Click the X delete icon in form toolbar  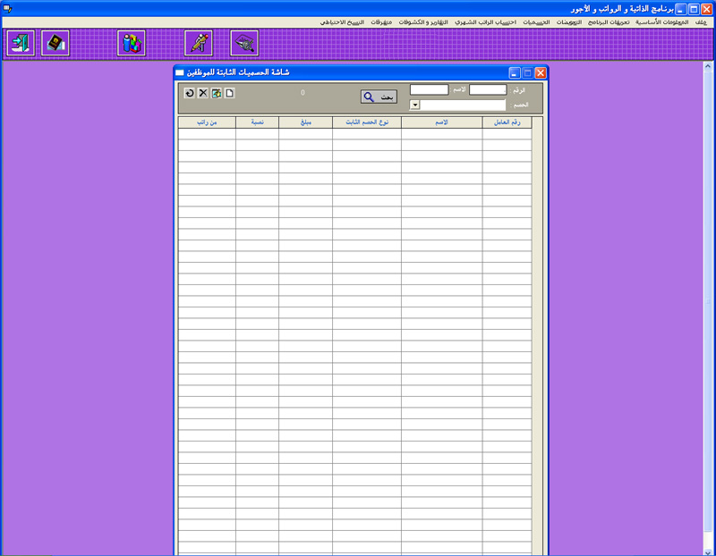click(203, 93)
